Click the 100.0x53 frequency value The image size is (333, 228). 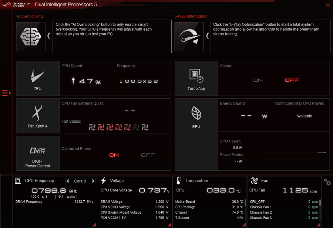coord(139,81)
